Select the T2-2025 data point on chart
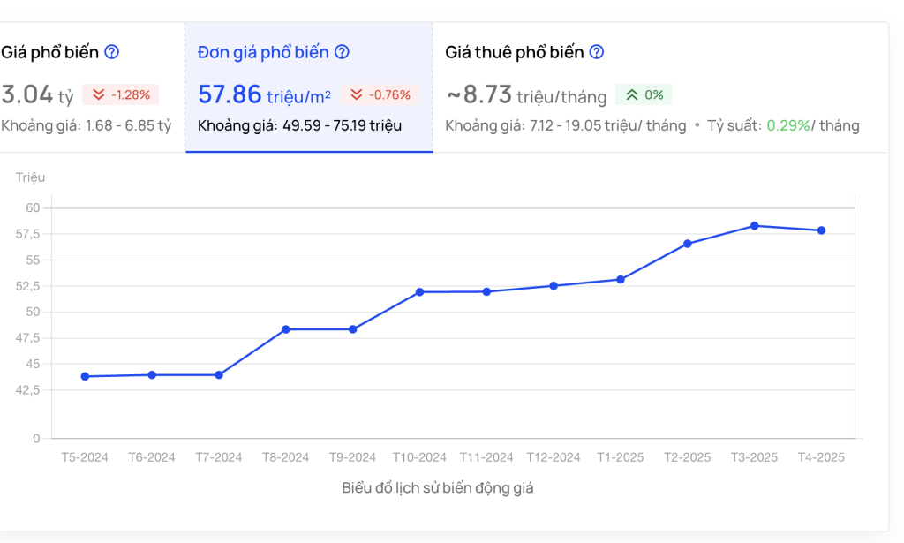 click(x=687, y=244)
